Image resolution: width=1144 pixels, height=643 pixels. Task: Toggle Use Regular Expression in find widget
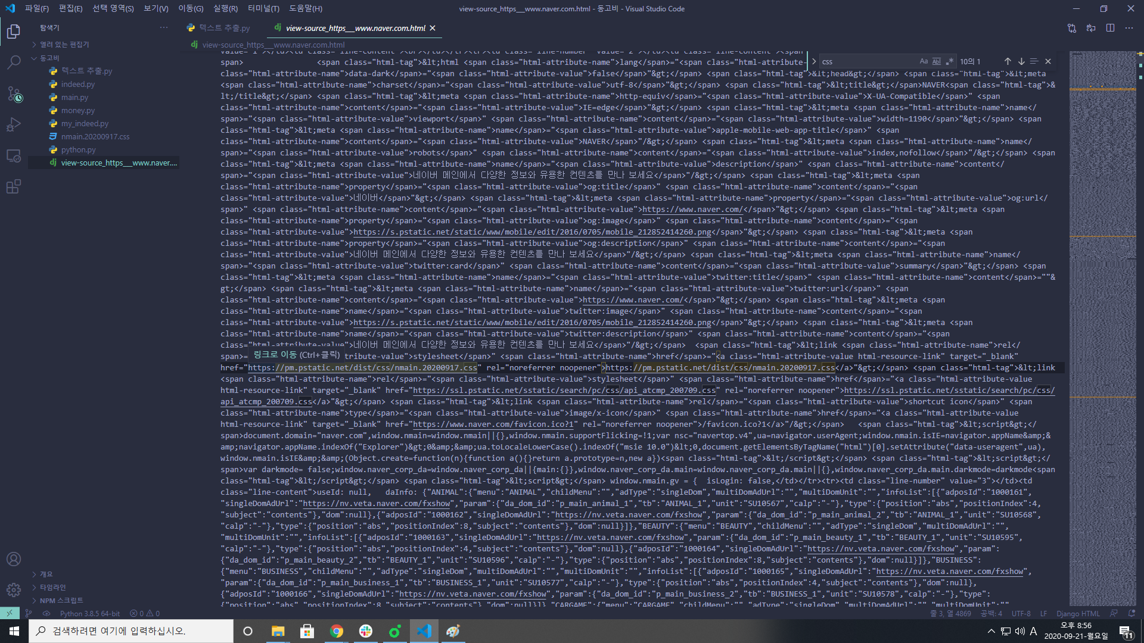tap(950, 61)
